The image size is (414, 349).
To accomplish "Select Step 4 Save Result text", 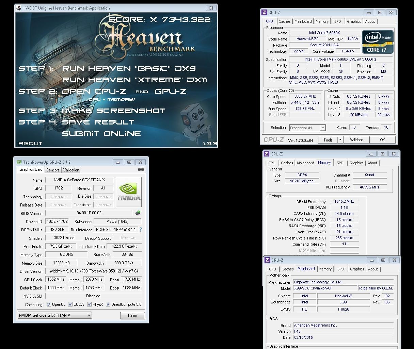I will click(x=76, y=122).
